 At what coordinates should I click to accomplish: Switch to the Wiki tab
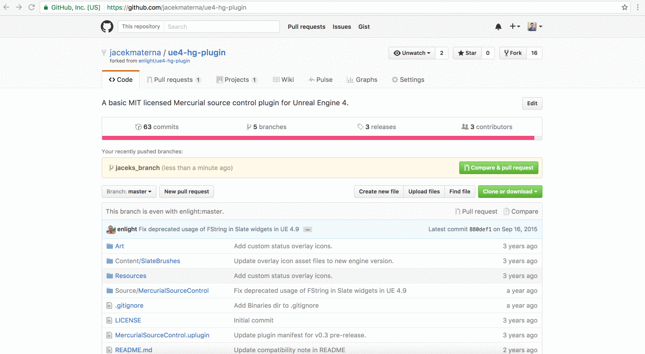tap(283, 80)
